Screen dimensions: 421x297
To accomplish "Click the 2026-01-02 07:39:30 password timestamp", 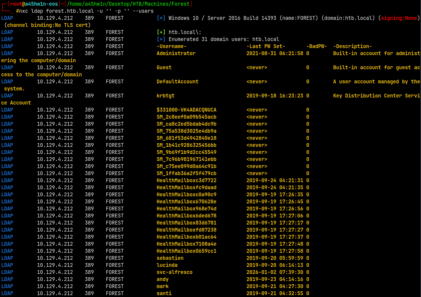I will pyautogui.click(x=275, y=272).
